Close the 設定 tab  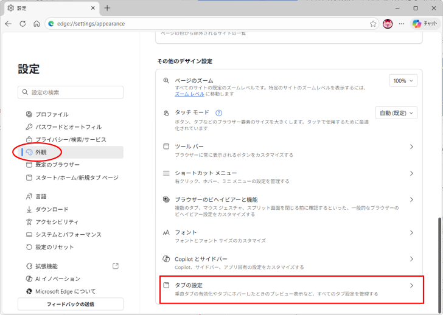[x=93, y=8]
